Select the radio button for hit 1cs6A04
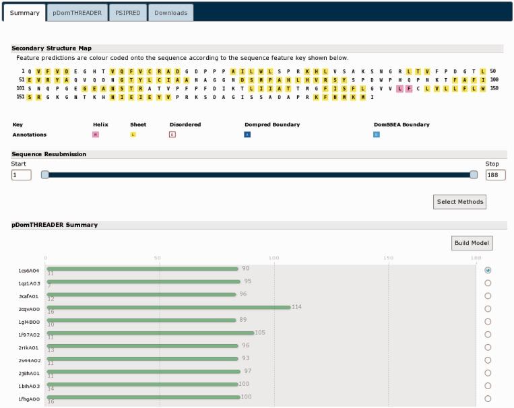This screenshot has width=514, height=408. (x=488, y=270)
